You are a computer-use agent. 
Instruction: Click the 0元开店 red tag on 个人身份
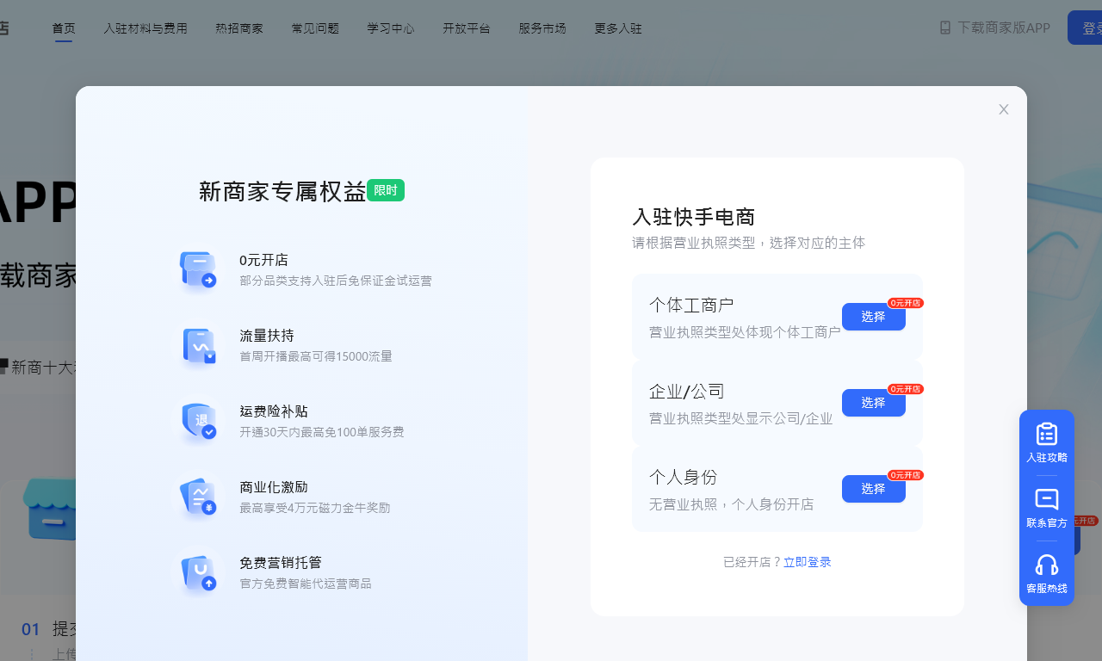(906, 475)
